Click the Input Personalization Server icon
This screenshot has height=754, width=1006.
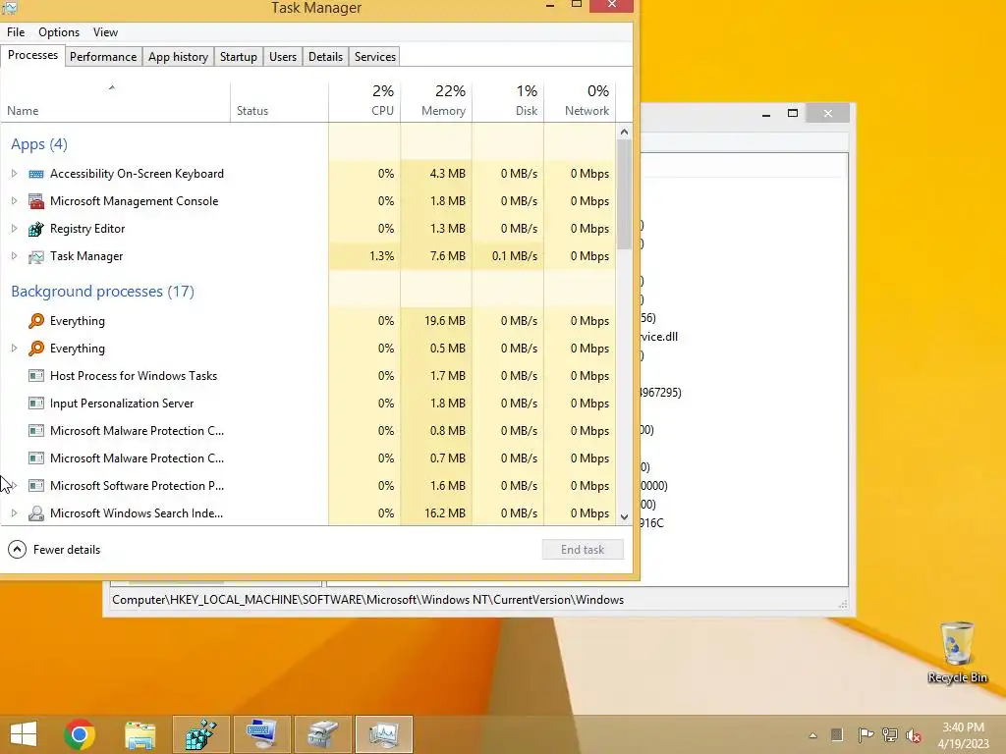click(36, 404)
